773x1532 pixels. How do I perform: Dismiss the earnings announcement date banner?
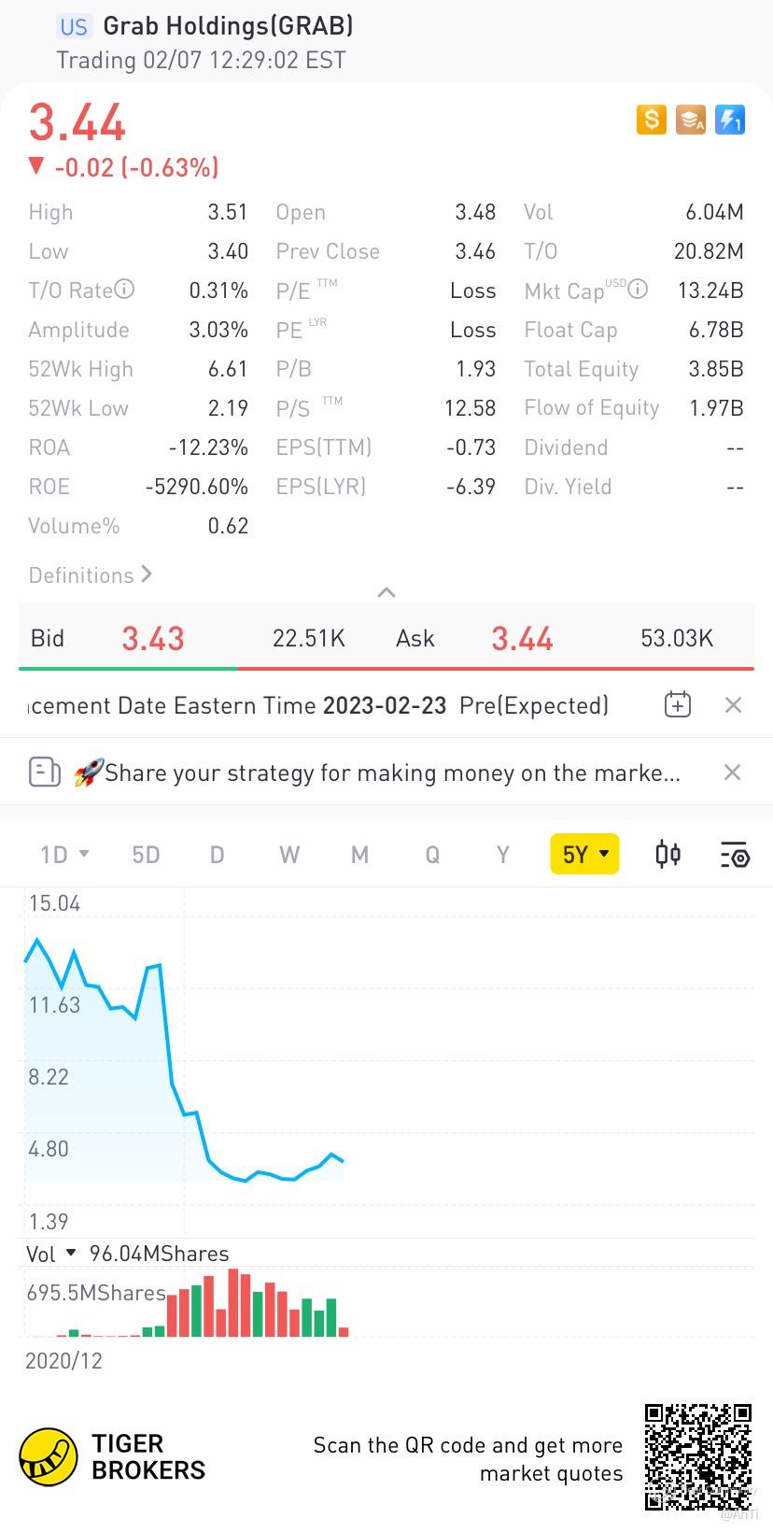click(734, 705)
